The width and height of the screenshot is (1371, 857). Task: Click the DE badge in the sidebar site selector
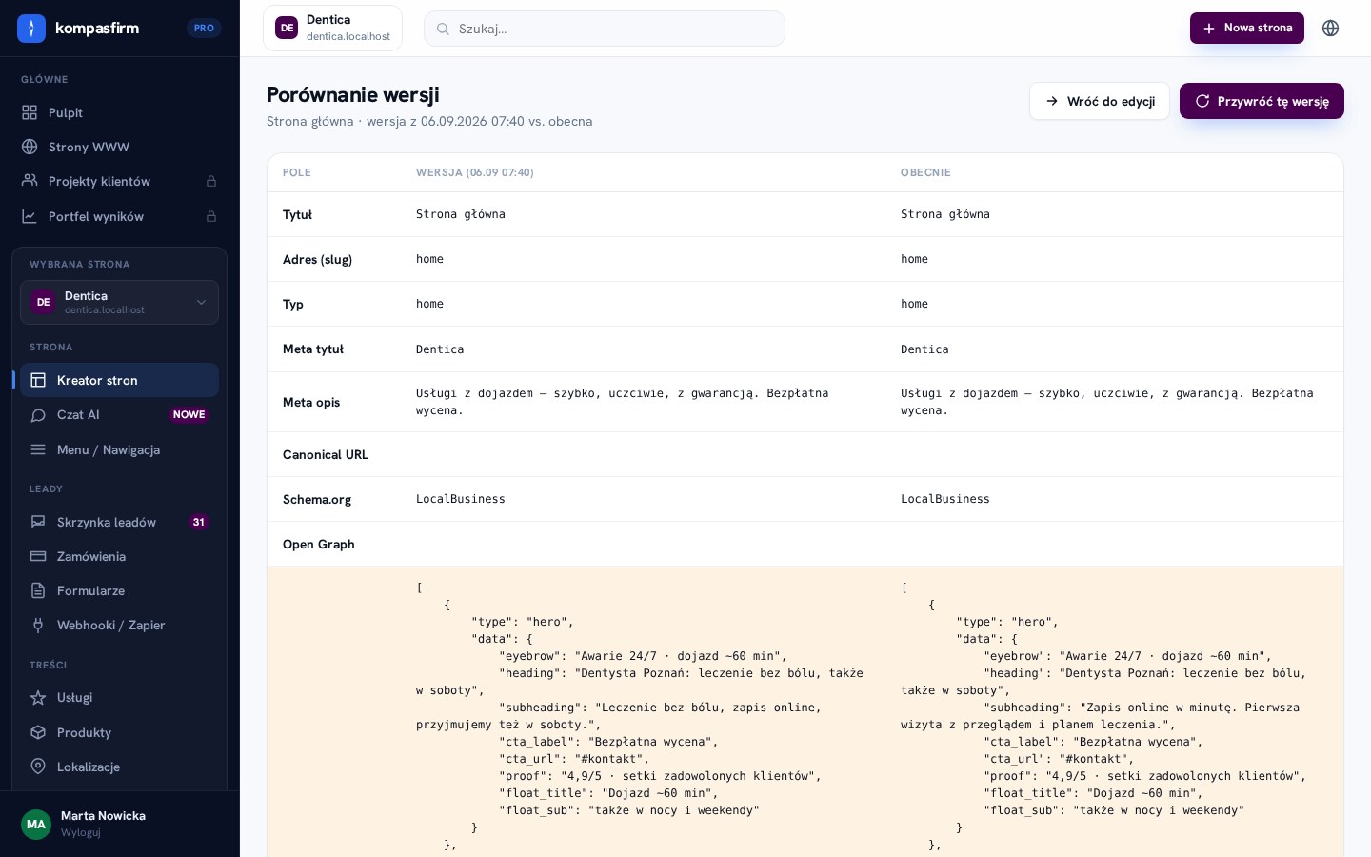click(43, 302)
